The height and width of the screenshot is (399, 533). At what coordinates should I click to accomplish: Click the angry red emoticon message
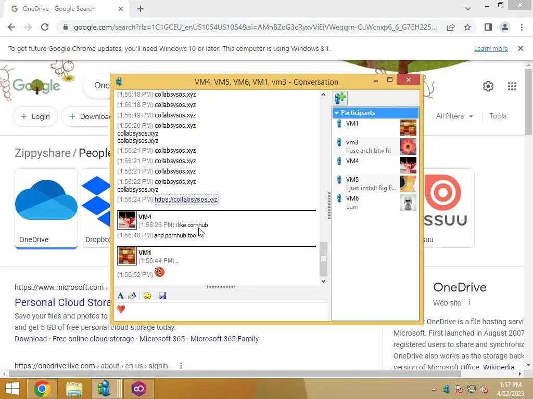159,272
